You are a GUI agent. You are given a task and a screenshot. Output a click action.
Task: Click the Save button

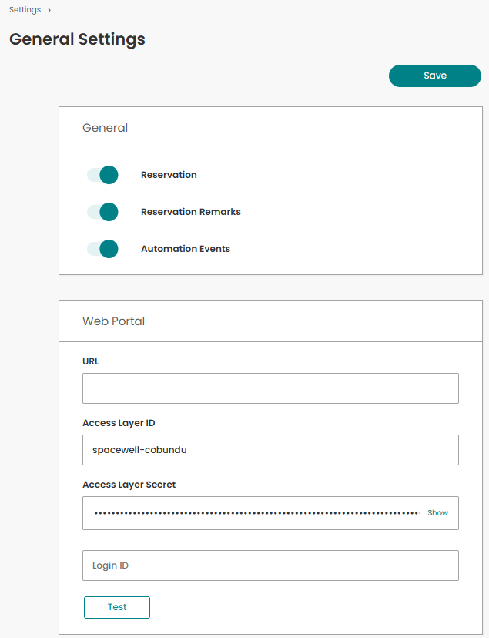click(435, 76)
